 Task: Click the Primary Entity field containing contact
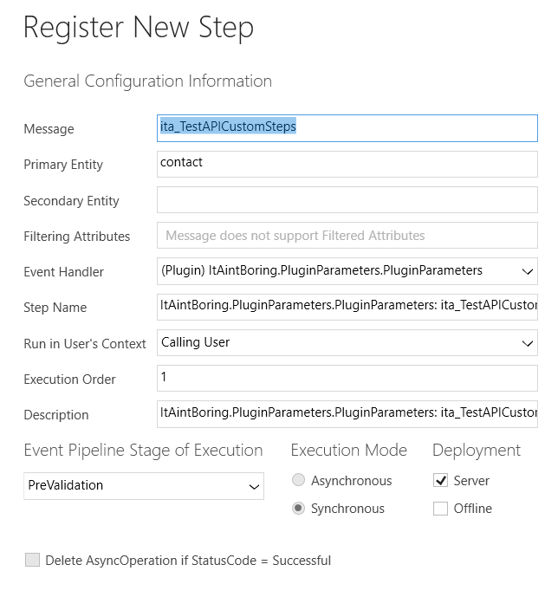(x=347, y=164)
